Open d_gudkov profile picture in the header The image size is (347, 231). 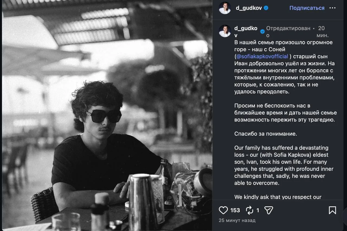[225, 8]
